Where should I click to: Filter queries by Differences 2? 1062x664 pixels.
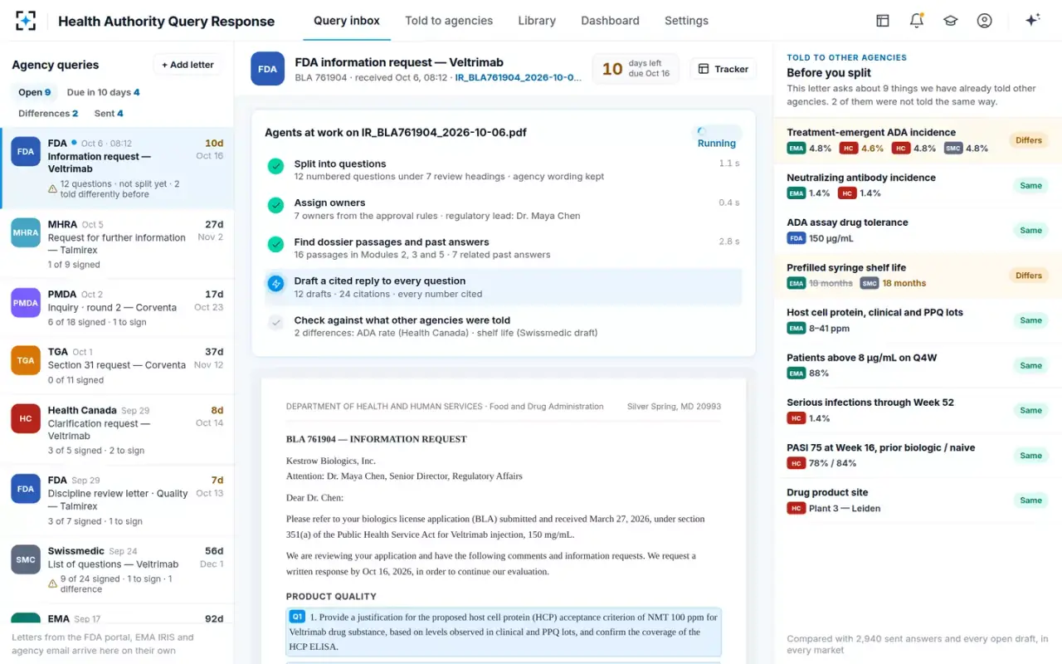pyautogui.click(x=48, y=113)
